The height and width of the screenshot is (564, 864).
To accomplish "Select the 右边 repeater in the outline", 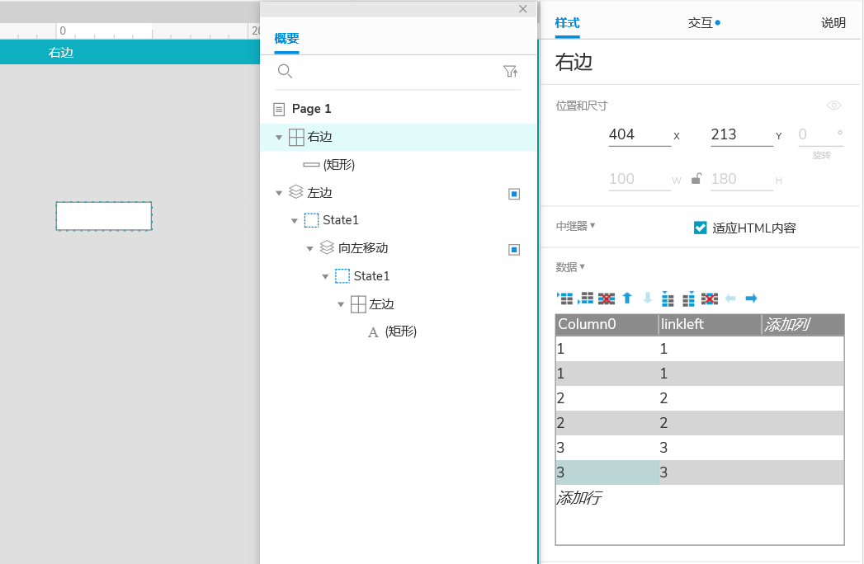I will 398,137.
